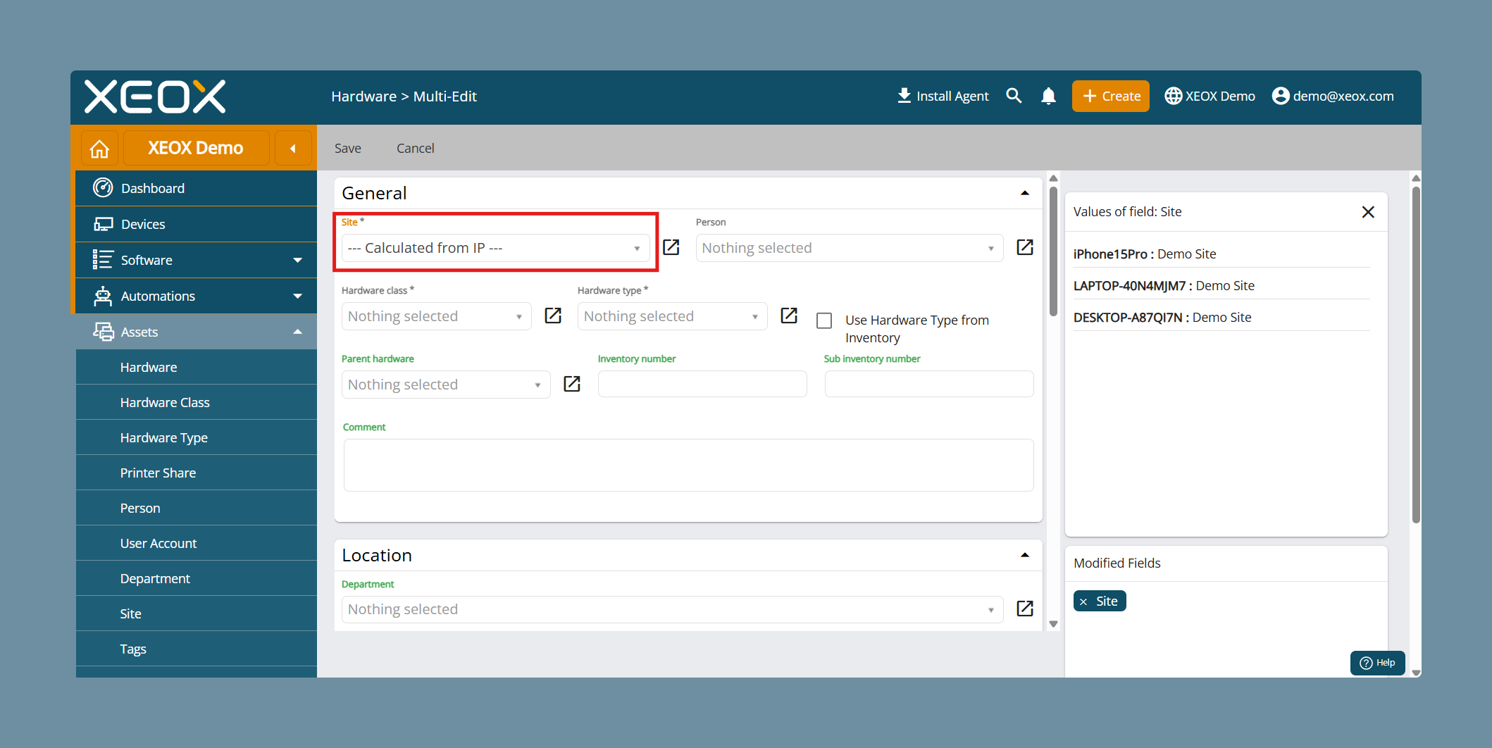The width and height of the screenshot is (1492, 748).
Task: Open Hardware type external link icon
Action: pyautogui.click(x=789, y=316)
